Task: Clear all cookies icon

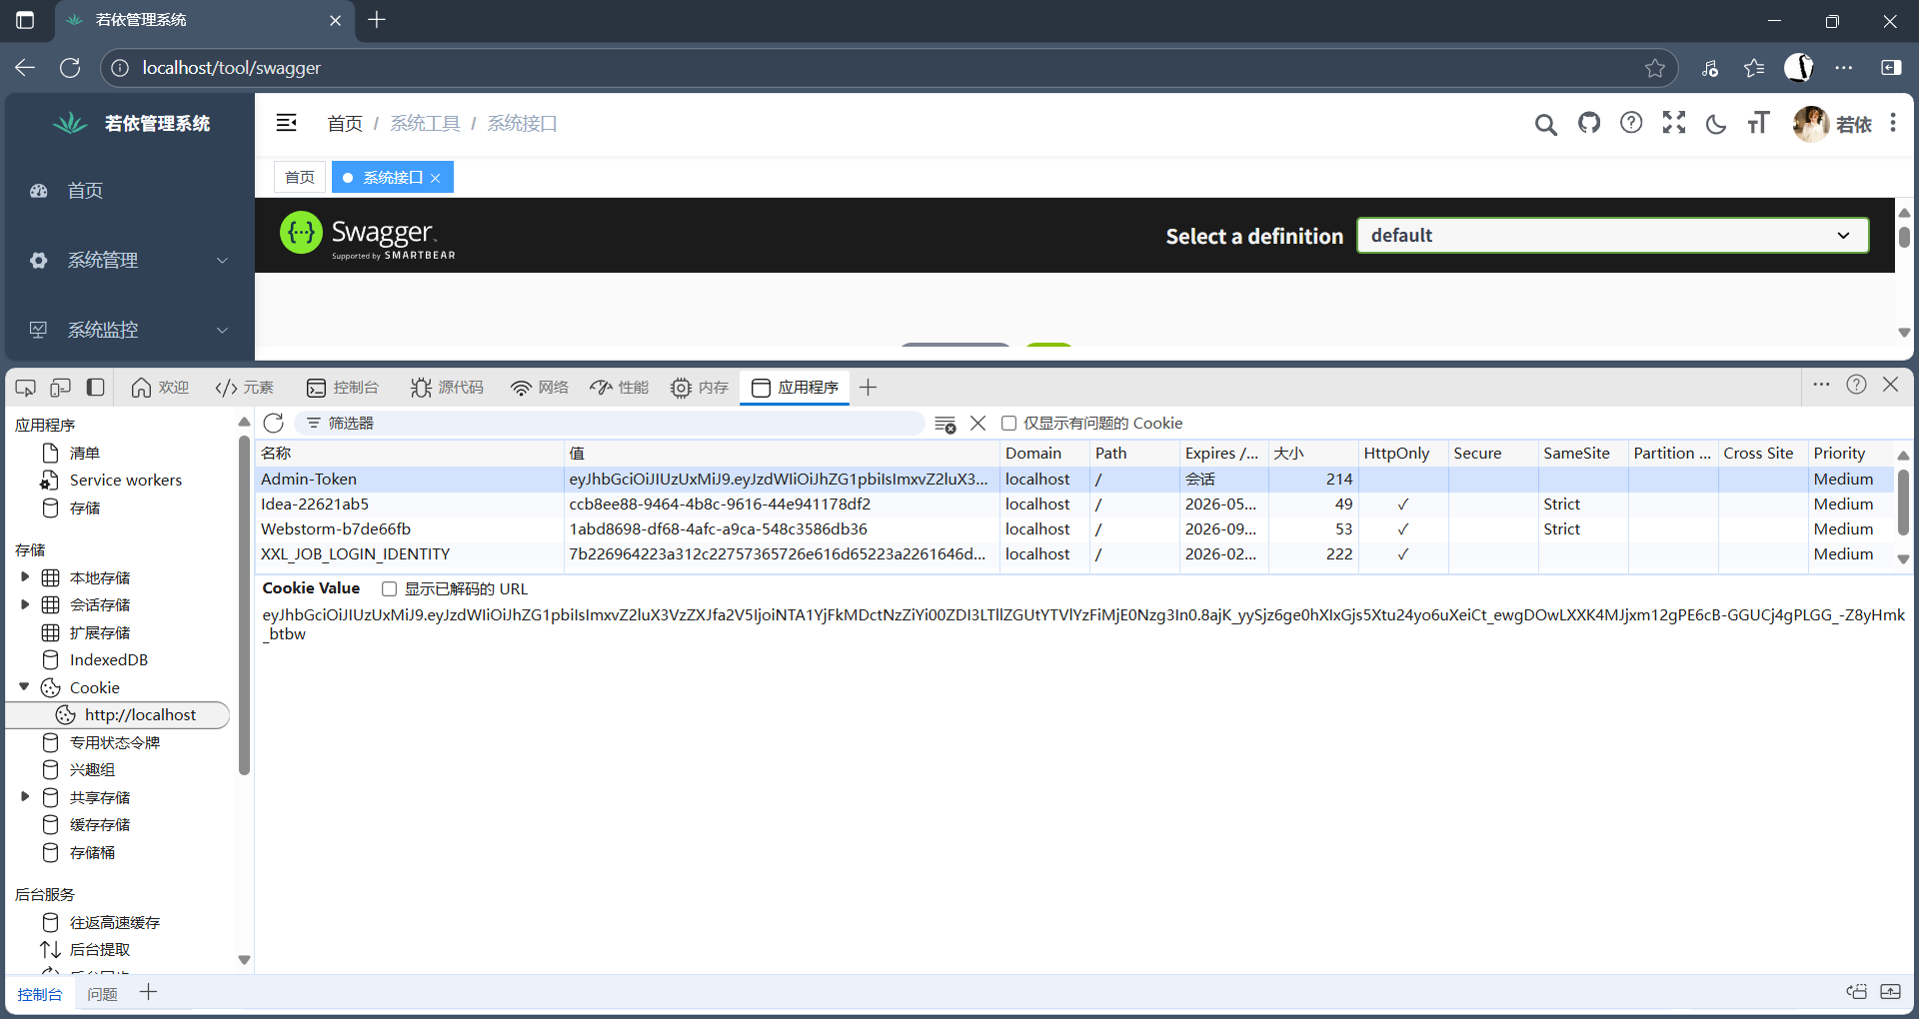Action: (x=945, y=424)
